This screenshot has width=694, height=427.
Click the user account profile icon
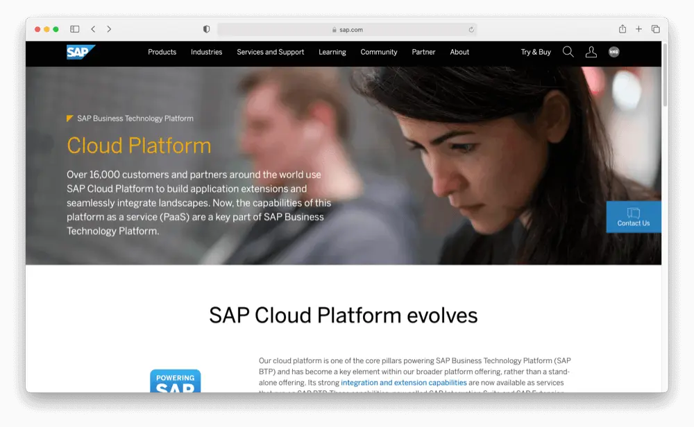coord(591,52)
